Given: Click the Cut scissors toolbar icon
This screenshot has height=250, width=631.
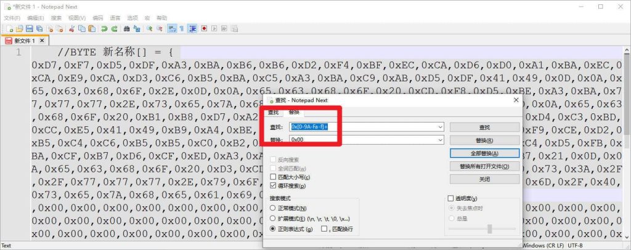Looking at the screenshot, I should (x=72, y=28).
